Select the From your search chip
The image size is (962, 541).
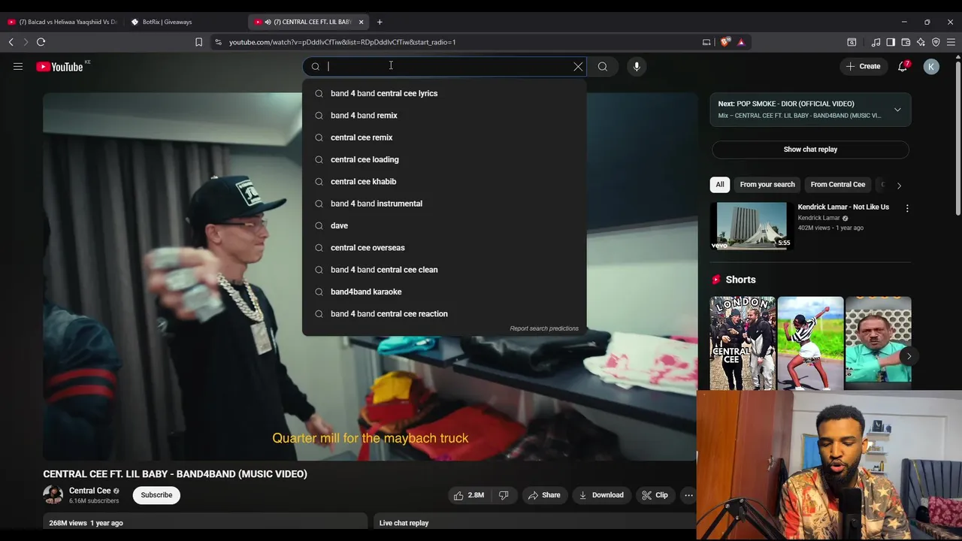pos(767,184)
